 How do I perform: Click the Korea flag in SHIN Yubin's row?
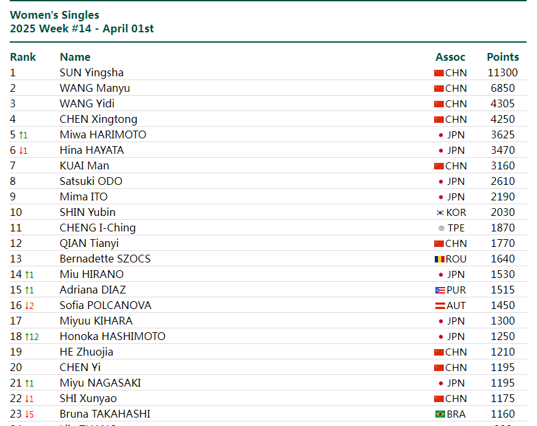pyautogui.click(x=440, y=213)
